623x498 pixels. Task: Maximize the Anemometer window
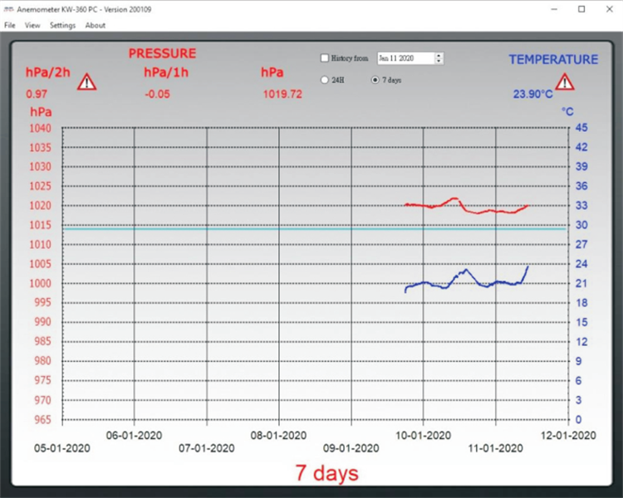pyautogui.click(x=581, y=9)
